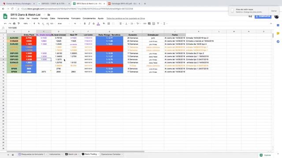Image resolution: width=282 pixels, height=158 pixels.
Task: Undo the last edit in the toolbar
Action: (5, 24)
